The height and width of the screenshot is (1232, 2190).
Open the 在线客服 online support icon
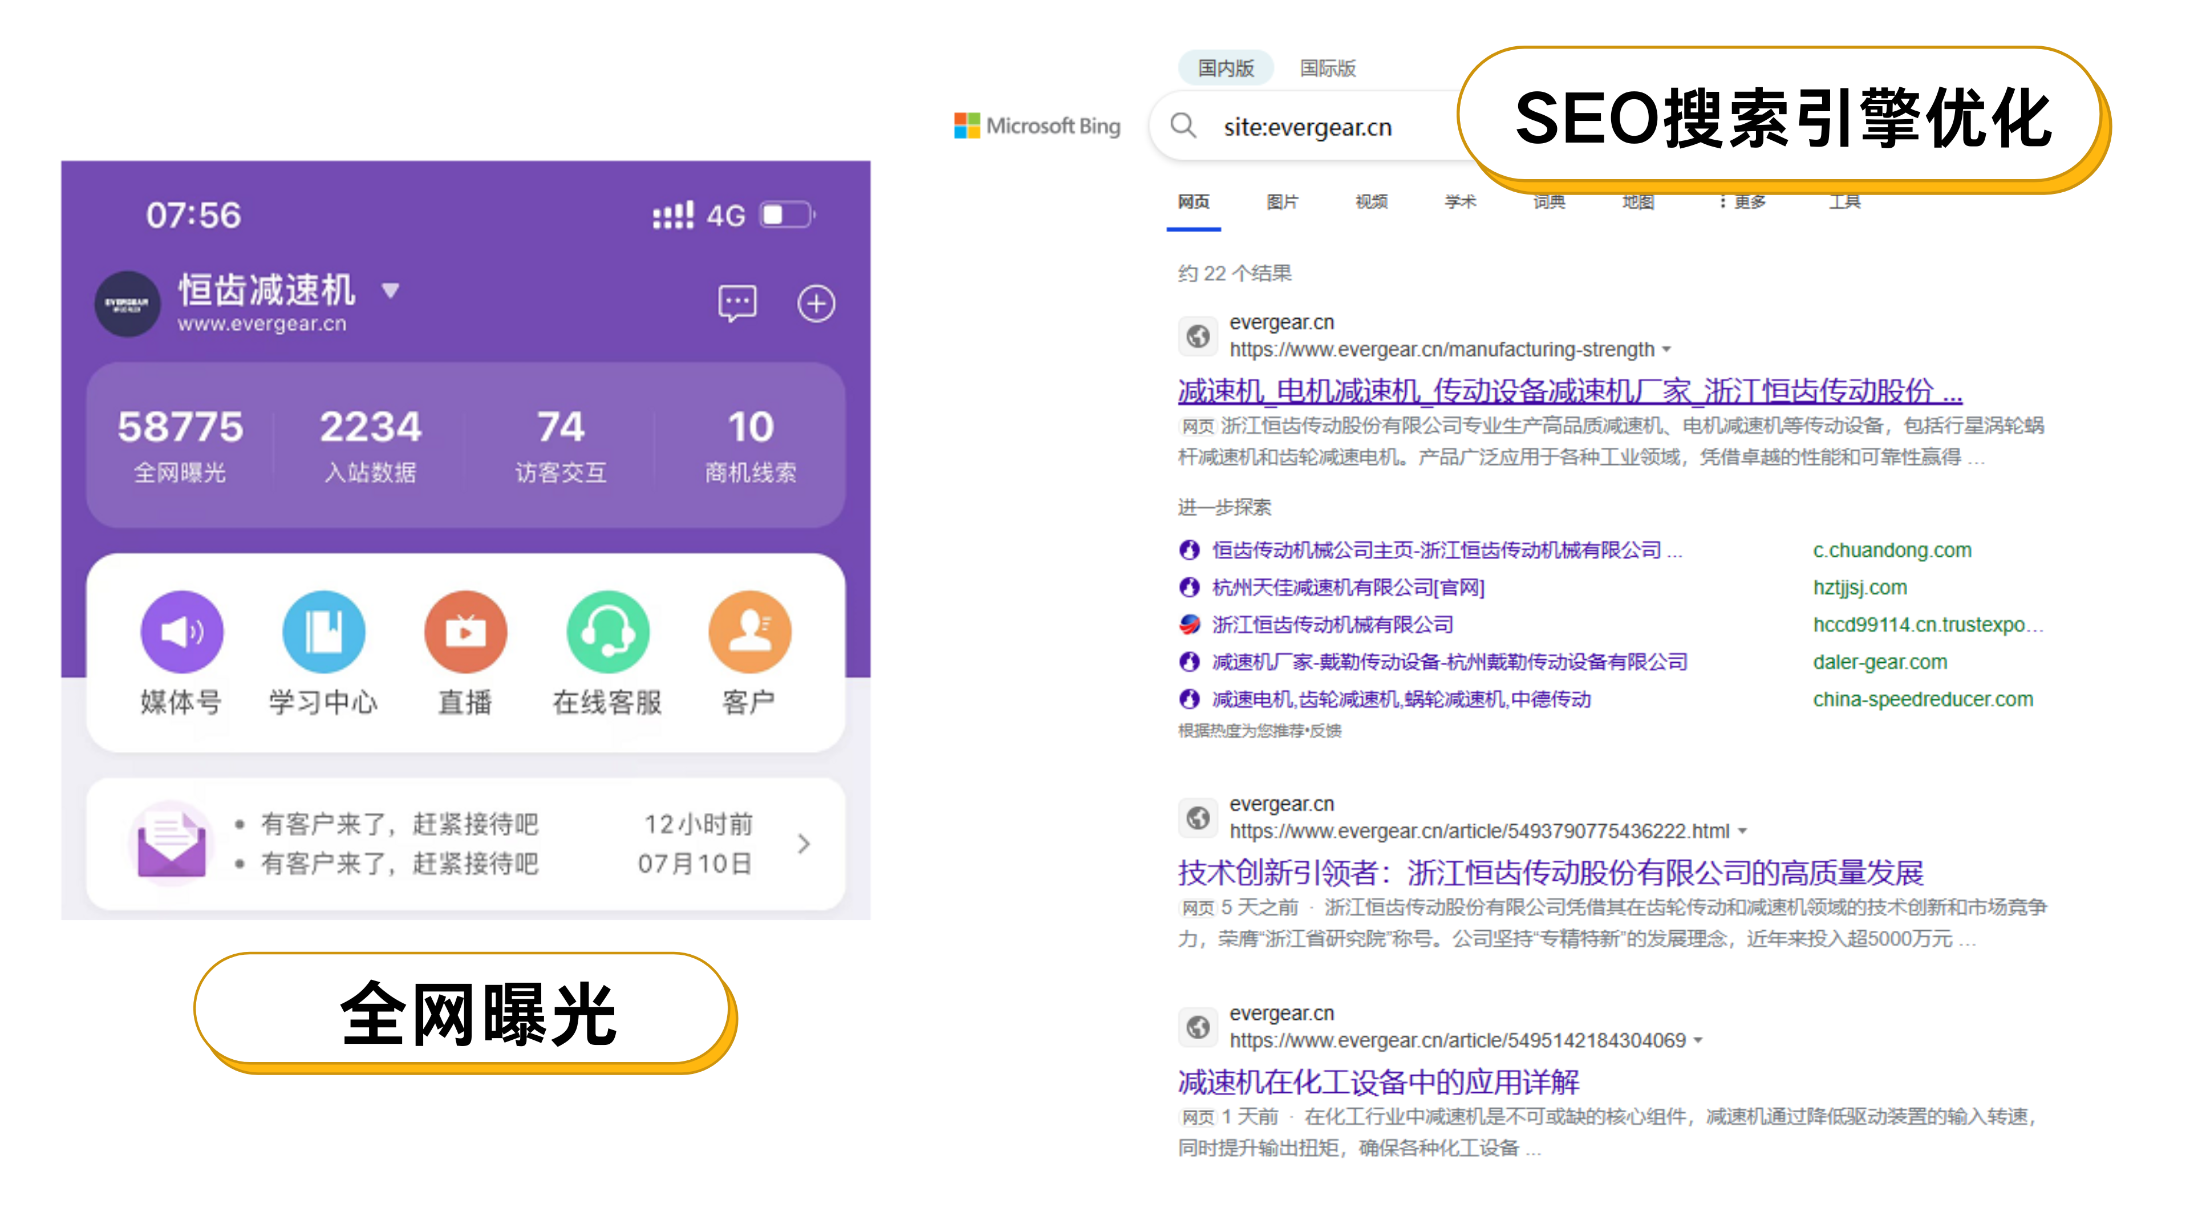(x=608, y=631)
